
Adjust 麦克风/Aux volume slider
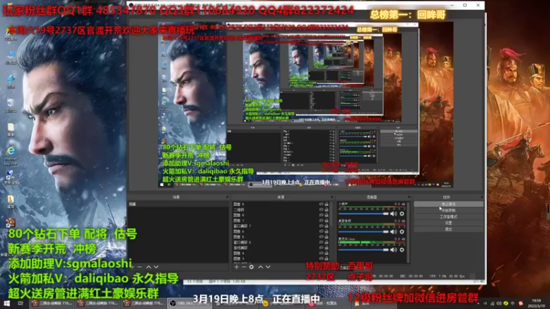pyautogui.click(x=364, y=250)
